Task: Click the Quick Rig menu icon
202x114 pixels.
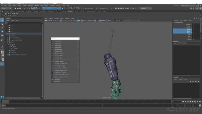Action: coord(52,79)
